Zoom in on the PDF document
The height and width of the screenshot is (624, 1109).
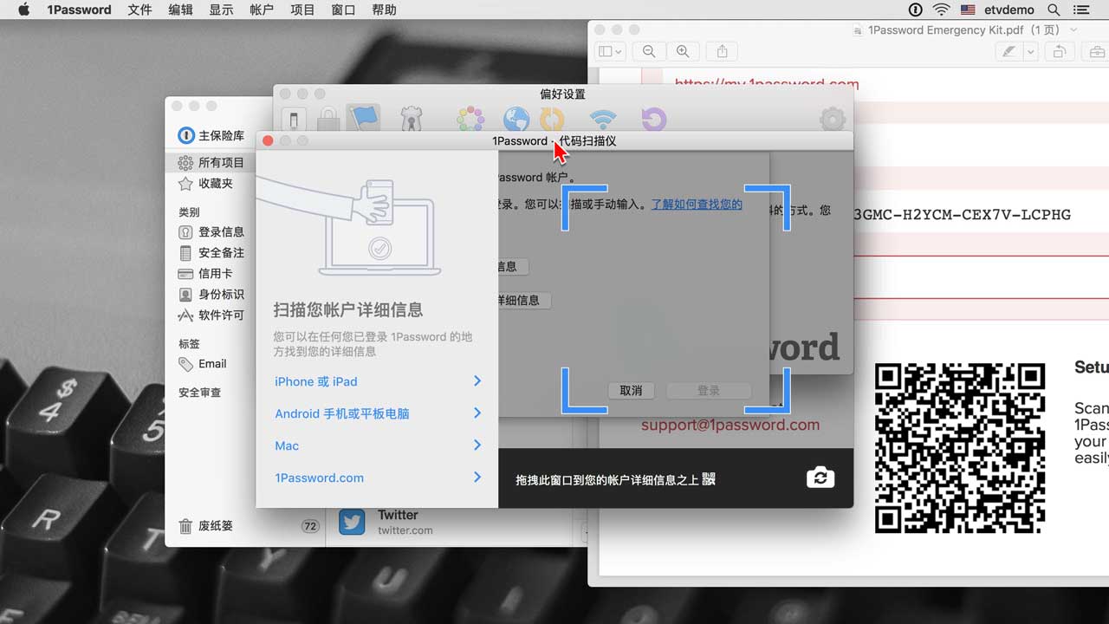coord(683,52)
